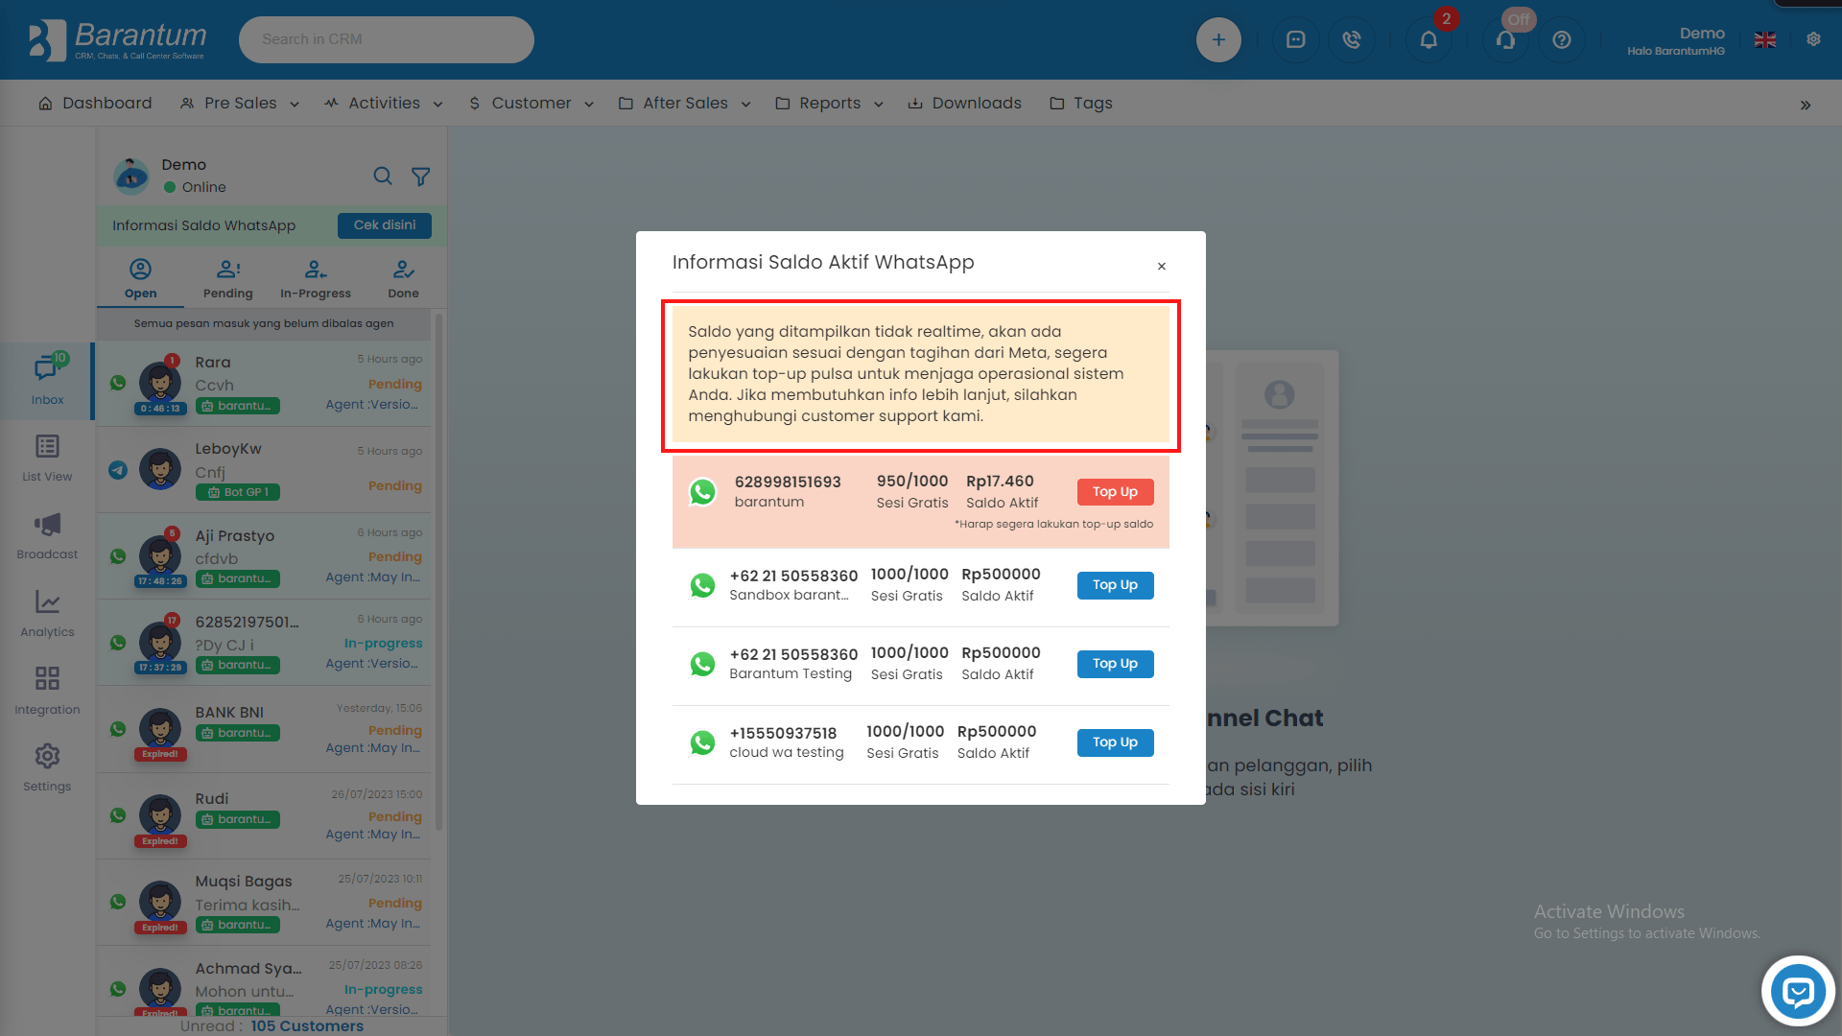Viewport: 1842px width, 1036px height.
Task: Open the BANK BNI conversation
Action: 266,730
